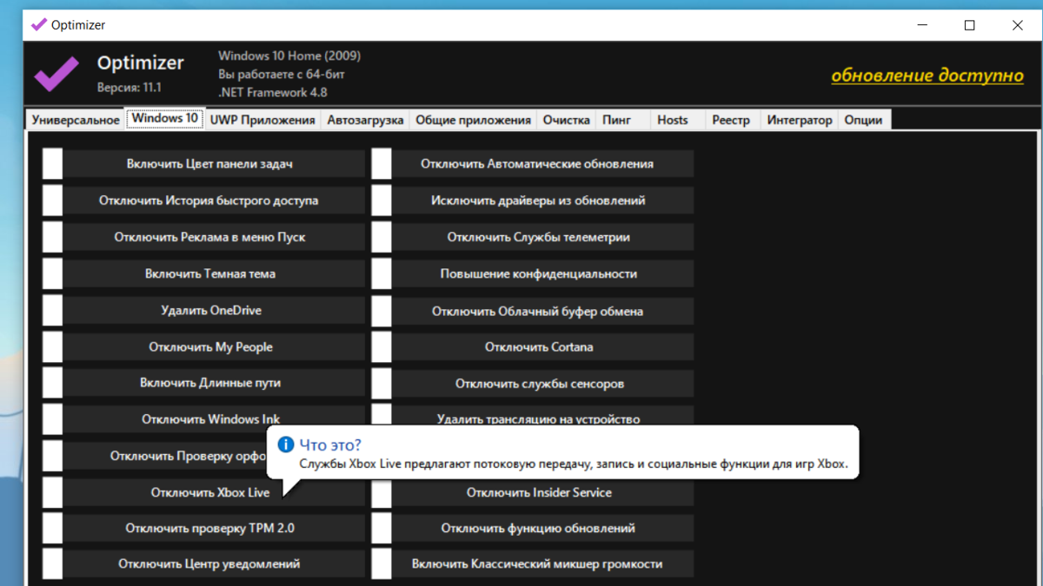This screenshot has height=586, width=1043.
Task: Go to the Автозагрузка tab
Action: pos(365,121)
